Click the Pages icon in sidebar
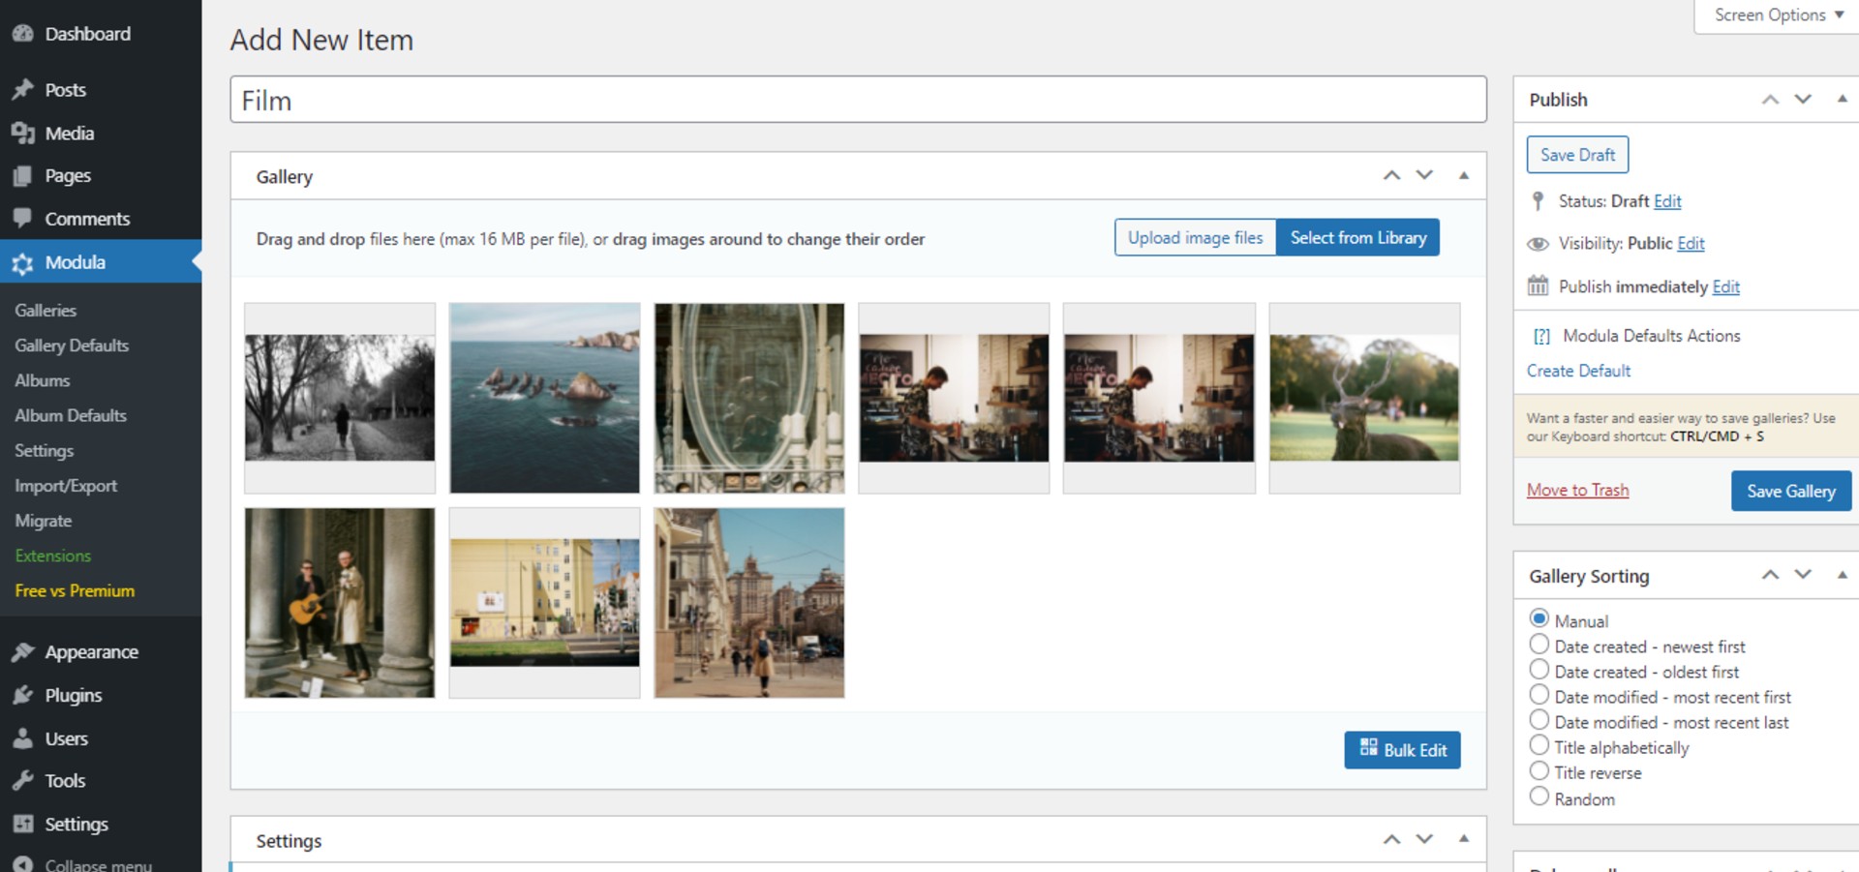Screen dimensions: 1859x872 pos(23,176)
